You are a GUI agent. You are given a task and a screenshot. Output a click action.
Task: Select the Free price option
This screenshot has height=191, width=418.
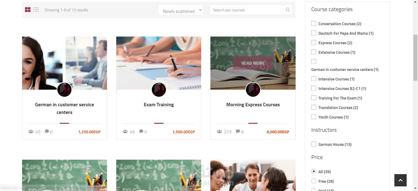pos(314,181)
